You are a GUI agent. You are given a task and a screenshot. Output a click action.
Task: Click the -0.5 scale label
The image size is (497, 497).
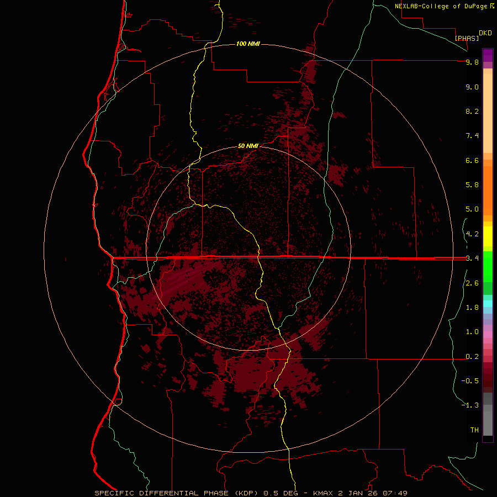pyautogui.click(x=470, y=381)
